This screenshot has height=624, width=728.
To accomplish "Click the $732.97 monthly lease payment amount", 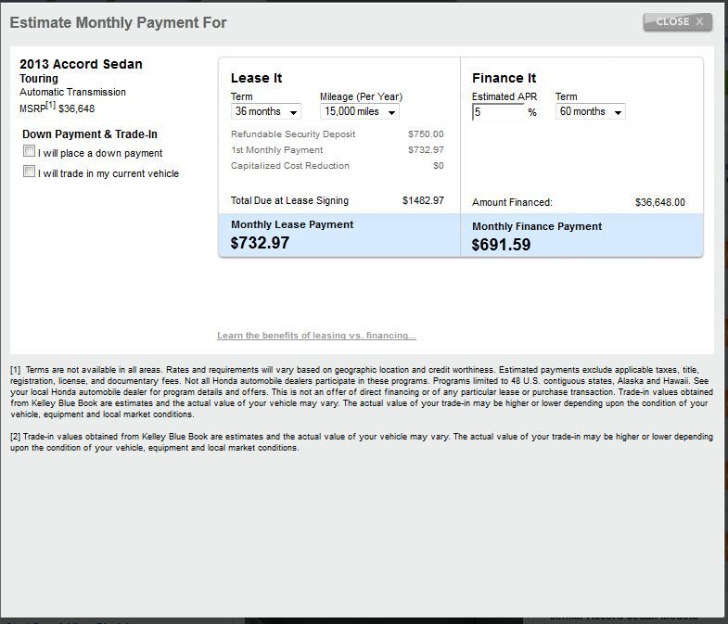I will (x=260, y=243).
